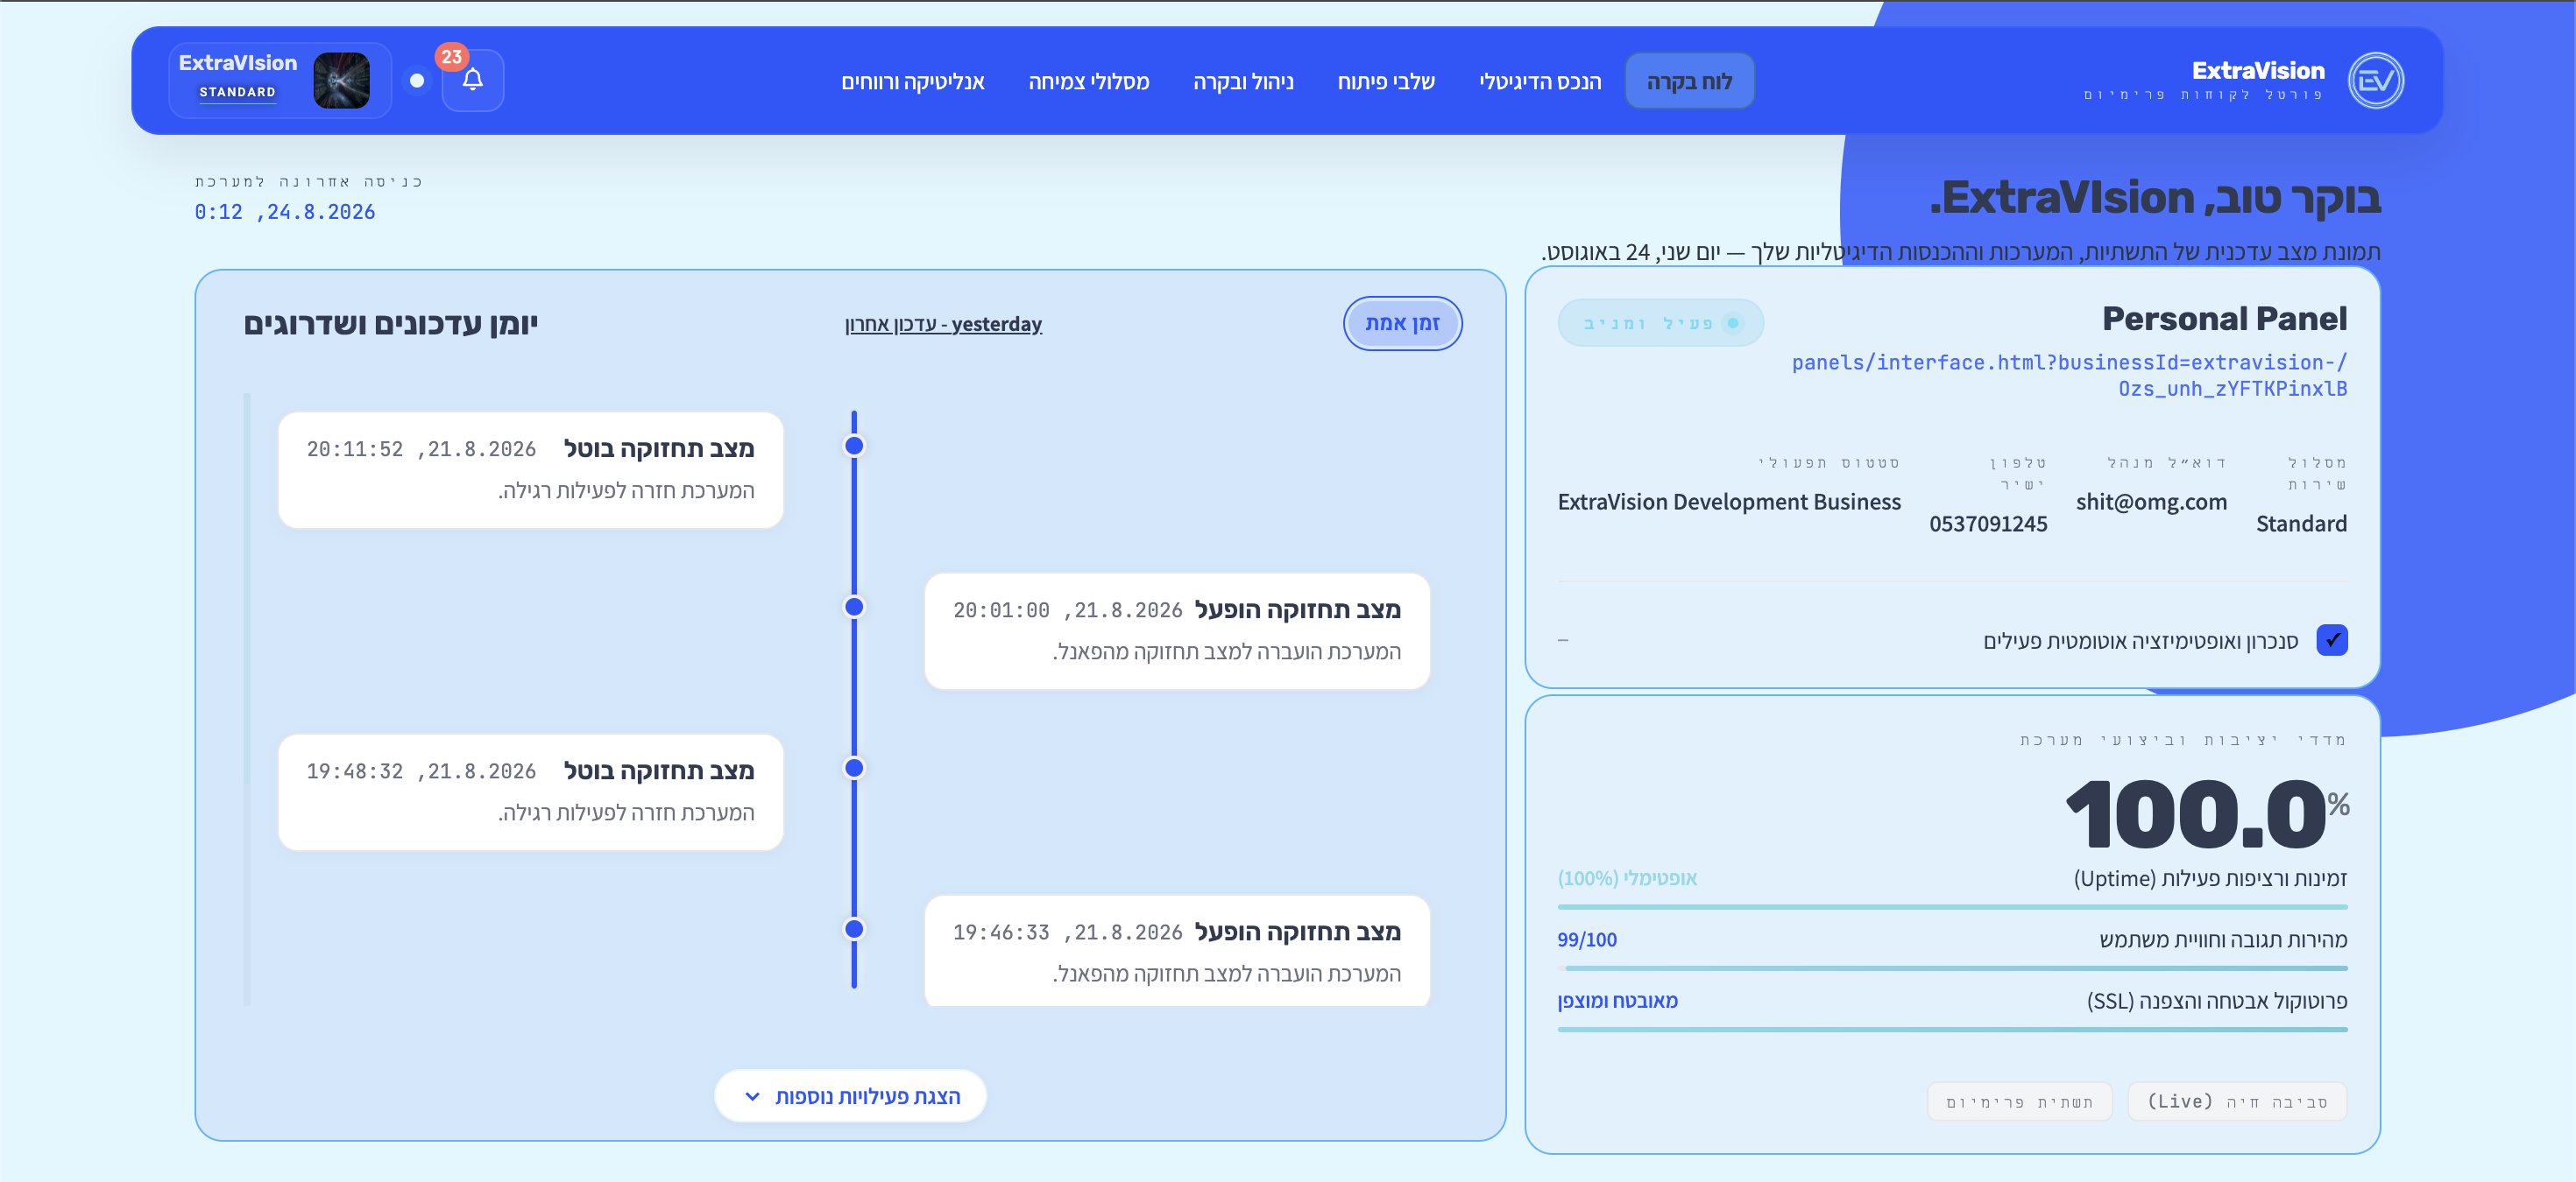Open the notifications bell icon
The width and height of the screenshot is (2576, 1182).
point(472,80)
